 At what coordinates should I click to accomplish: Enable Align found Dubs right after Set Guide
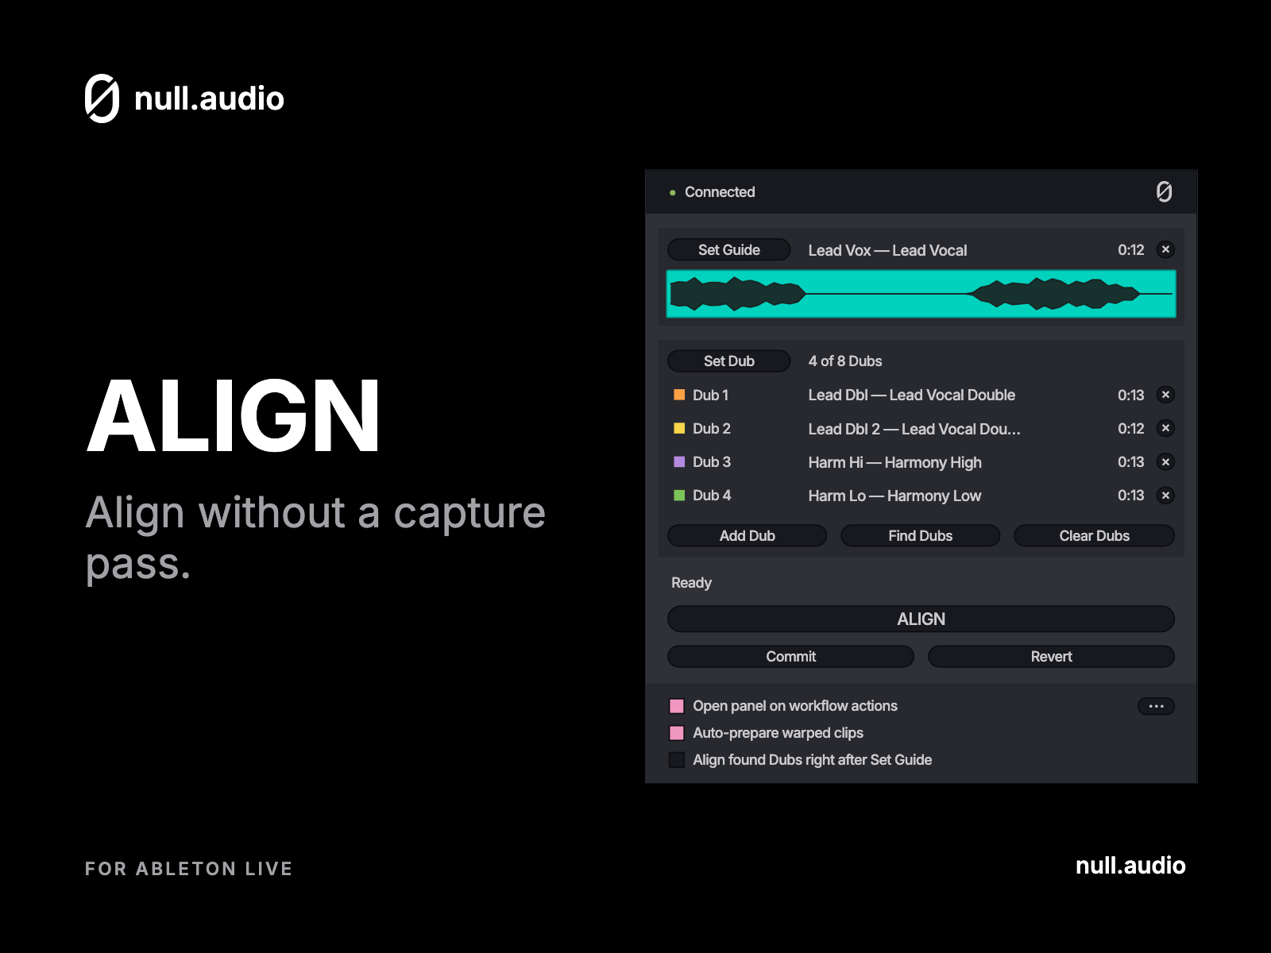pyautogui.click(x=677, y=760)
